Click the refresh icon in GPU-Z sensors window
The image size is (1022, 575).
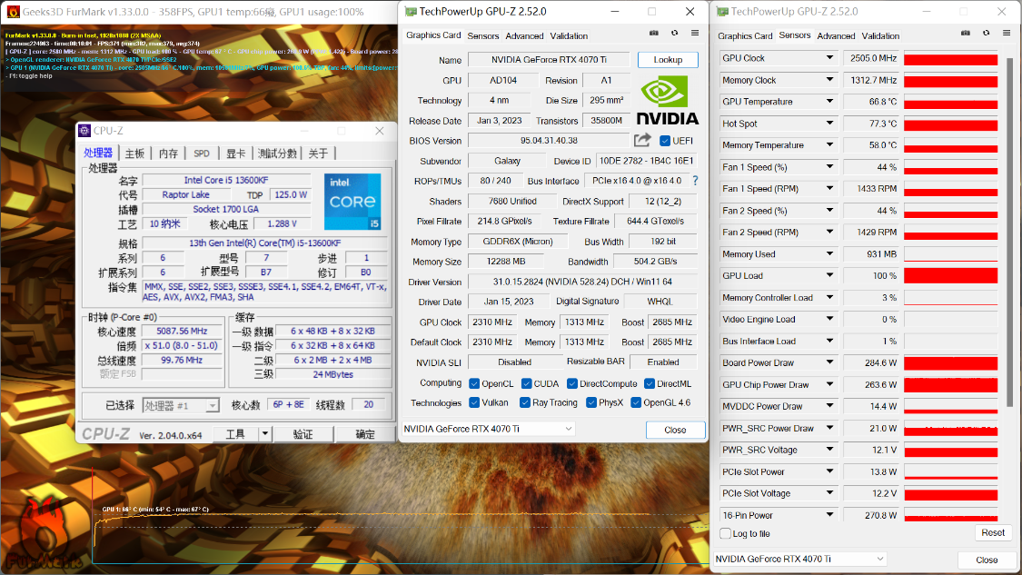[987, 34]
